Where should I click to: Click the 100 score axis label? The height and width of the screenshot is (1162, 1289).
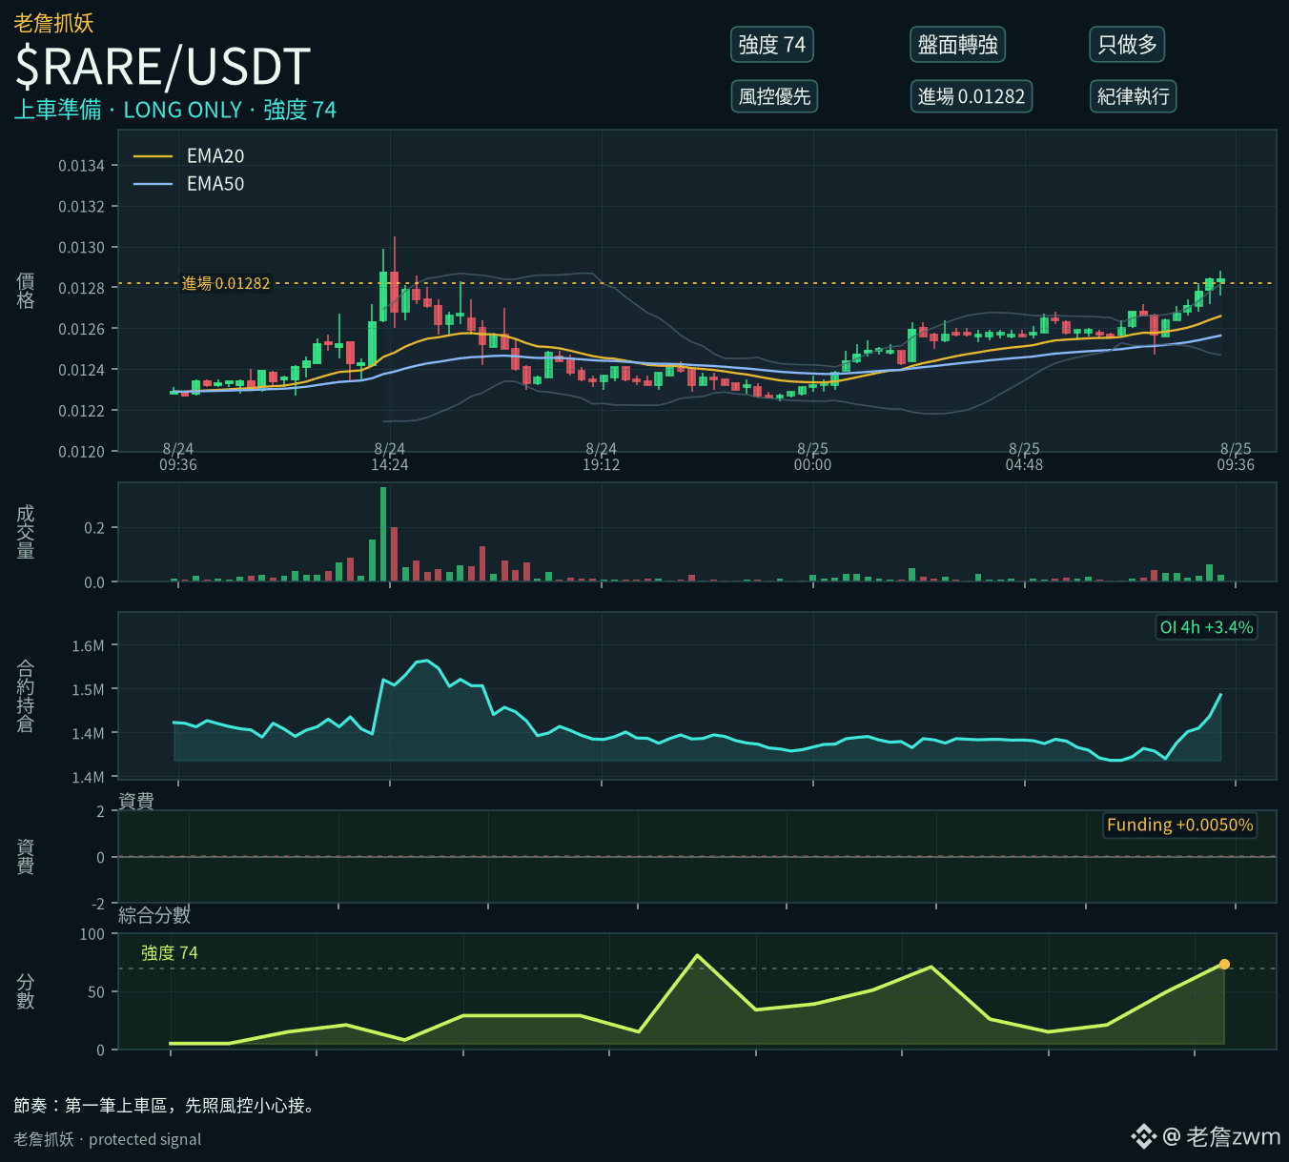coord(92,934)
